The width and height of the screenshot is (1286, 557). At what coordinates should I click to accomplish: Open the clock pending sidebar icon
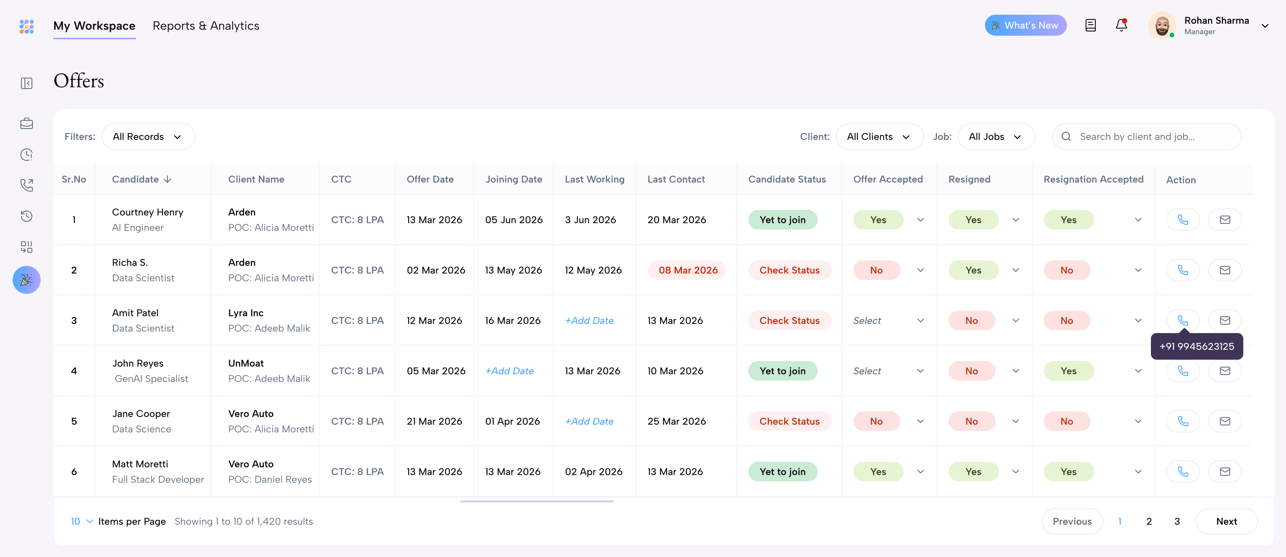tap(27, 155)
